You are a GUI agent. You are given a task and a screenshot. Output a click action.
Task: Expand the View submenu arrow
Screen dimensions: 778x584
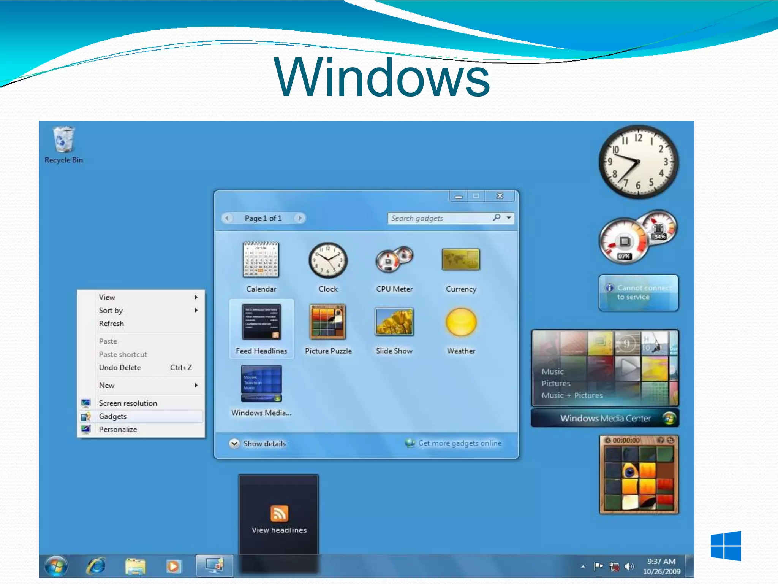point(196,297)
